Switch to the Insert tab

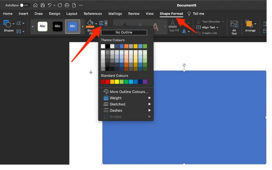click(x=24, y=14)
